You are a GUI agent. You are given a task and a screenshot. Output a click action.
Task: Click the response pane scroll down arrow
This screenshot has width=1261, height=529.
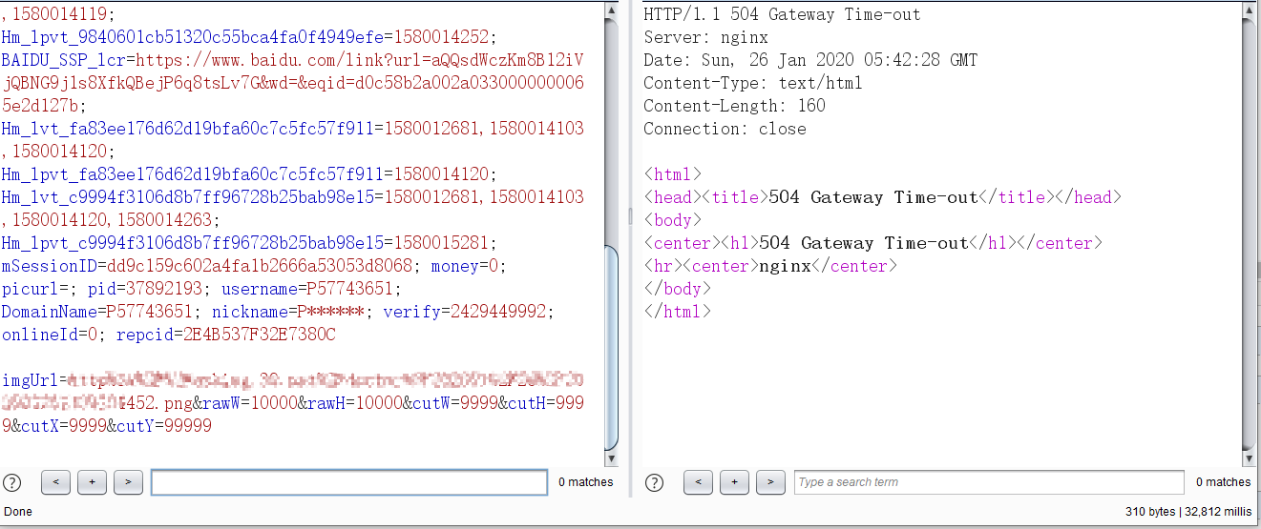(1250, 458)
